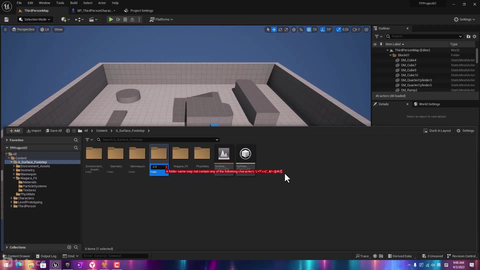Open the Lit view mode menu

click(x=44, y=29)
